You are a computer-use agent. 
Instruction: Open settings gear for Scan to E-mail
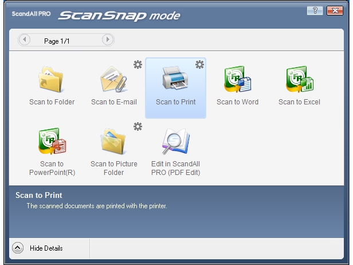[x=138, y=65]
